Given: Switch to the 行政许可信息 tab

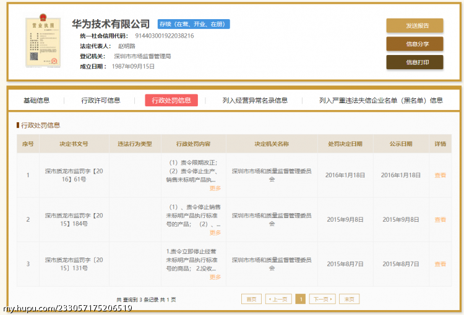Looking at the screenshot, I should 101,101.
